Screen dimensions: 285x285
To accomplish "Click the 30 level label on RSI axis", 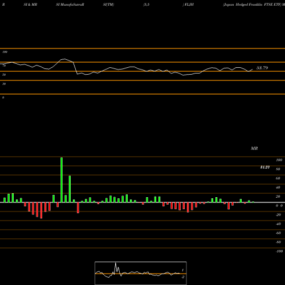I will [4, 84].
